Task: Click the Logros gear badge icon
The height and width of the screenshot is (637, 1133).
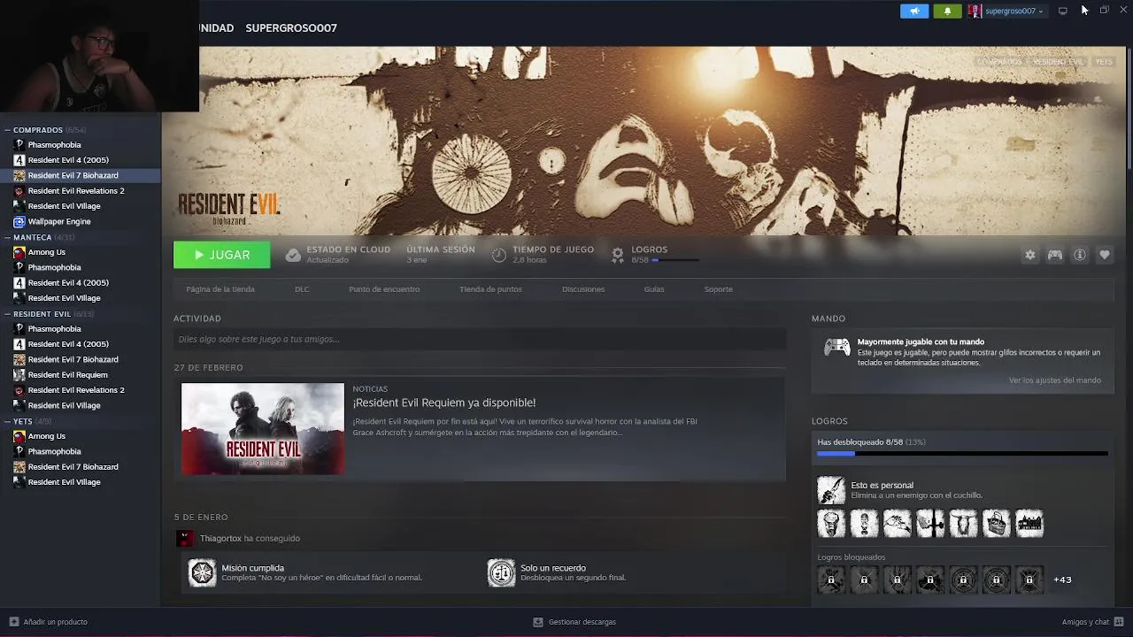Action: point(618,255)
